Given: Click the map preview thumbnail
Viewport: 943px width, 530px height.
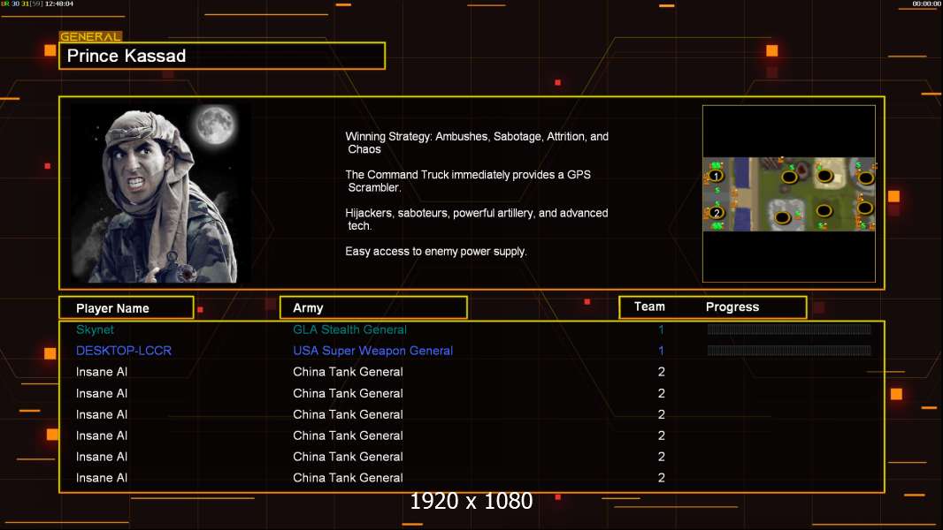Looking at the screenshot, I should pyautogui.click(x=788, y=193).
